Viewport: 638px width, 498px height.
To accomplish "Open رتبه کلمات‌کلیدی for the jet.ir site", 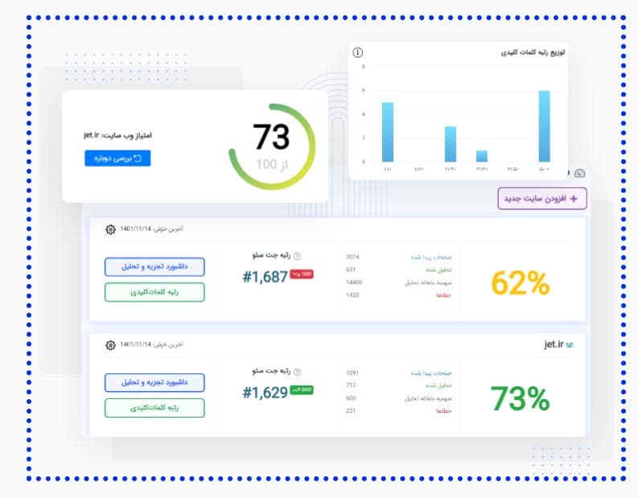I will click(154, 408).
